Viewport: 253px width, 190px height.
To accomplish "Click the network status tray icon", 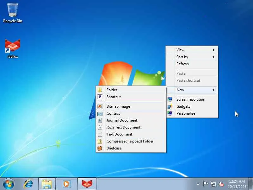I will 213,184.
